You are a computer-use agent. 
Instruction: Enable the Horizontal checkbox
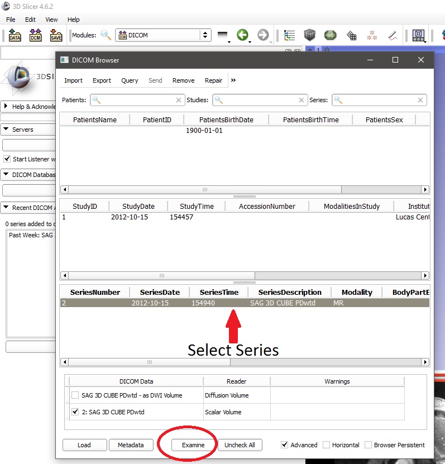point(327,445)
